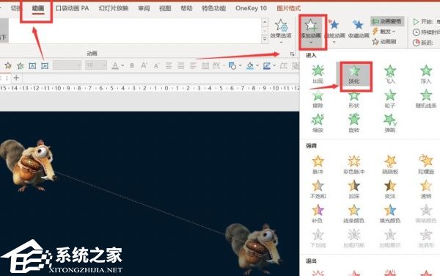Switch to the 幻灯片放映 tab
The height and width of the screenshot is (276, 440).
point(113,8)
